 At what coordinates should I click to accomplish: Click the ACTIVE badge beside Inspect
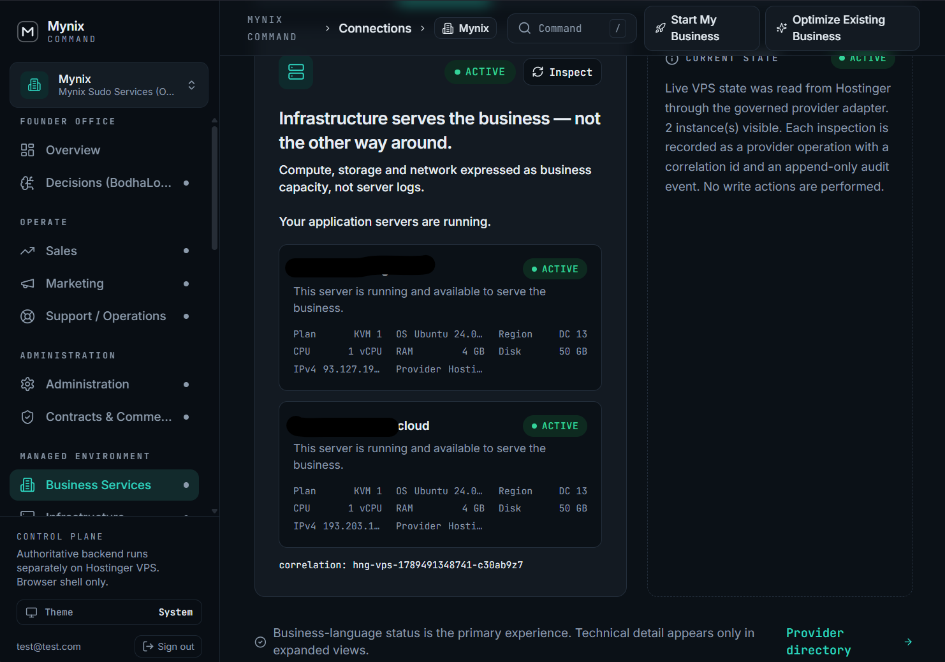480,72
